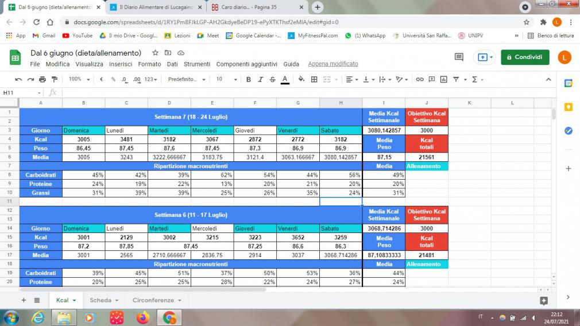Click the green Condividi button
Viewport: 580px width, 326px height.
tap(525, 57)
